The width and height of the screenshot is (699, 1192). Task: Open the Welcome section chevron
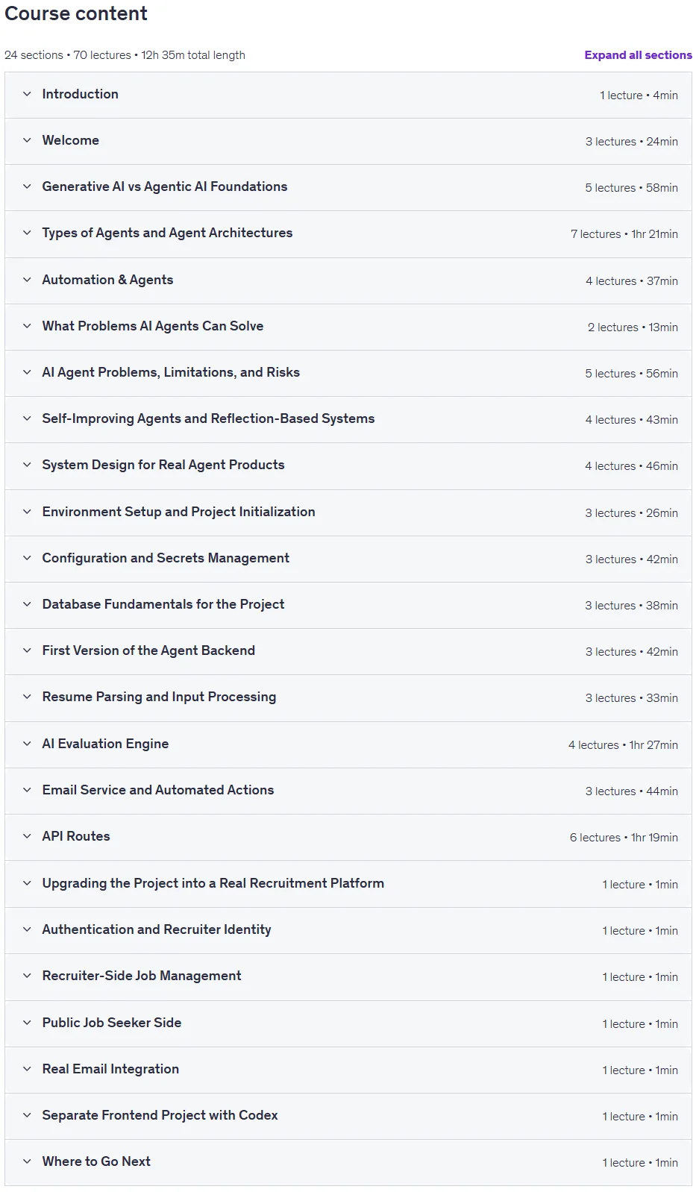(27, 140)
